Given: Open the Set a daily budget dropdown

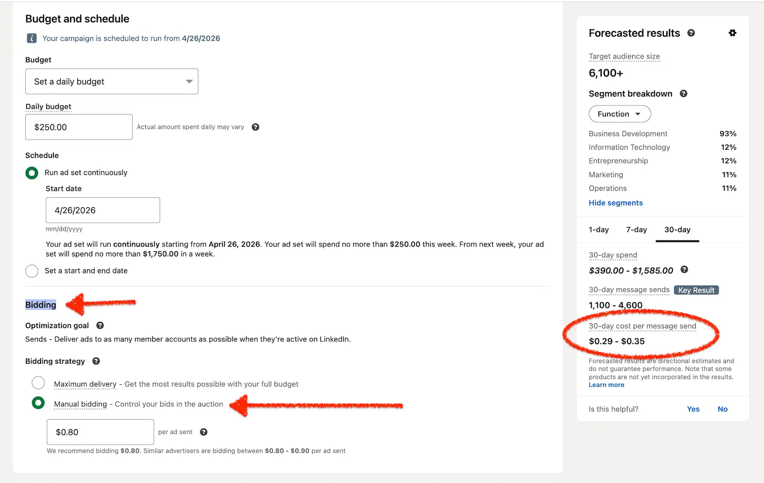Looking at the screenshot, I should (112, 82).
